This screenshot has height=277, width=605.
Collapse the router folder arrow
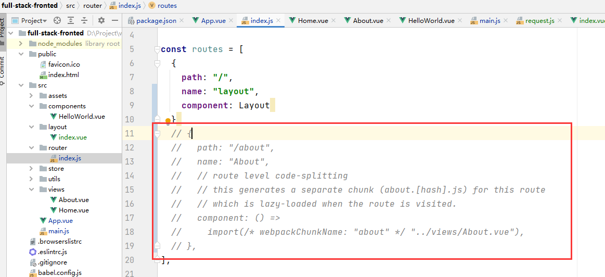click(31, 147)
